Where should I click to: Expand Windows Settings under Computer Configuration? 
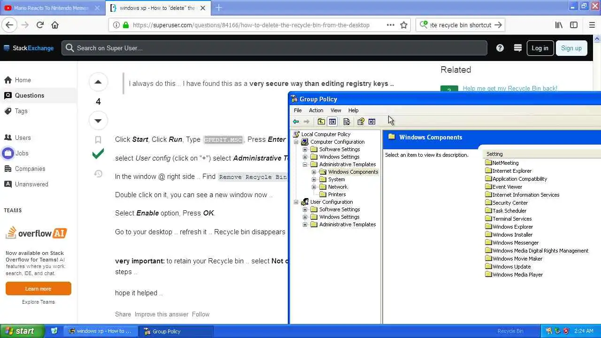pyautogui.click(x=305, y=157)
